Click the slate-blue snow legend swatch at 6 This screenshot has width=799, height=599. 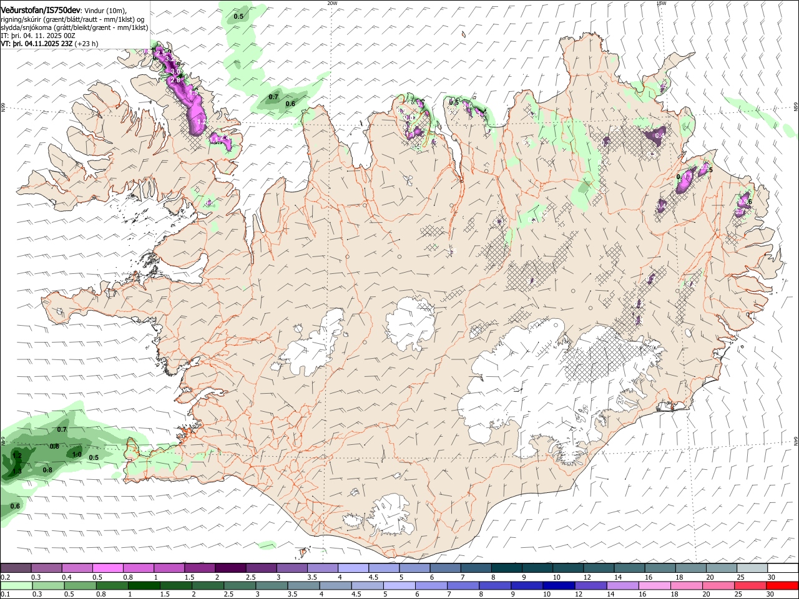point(444,568)
